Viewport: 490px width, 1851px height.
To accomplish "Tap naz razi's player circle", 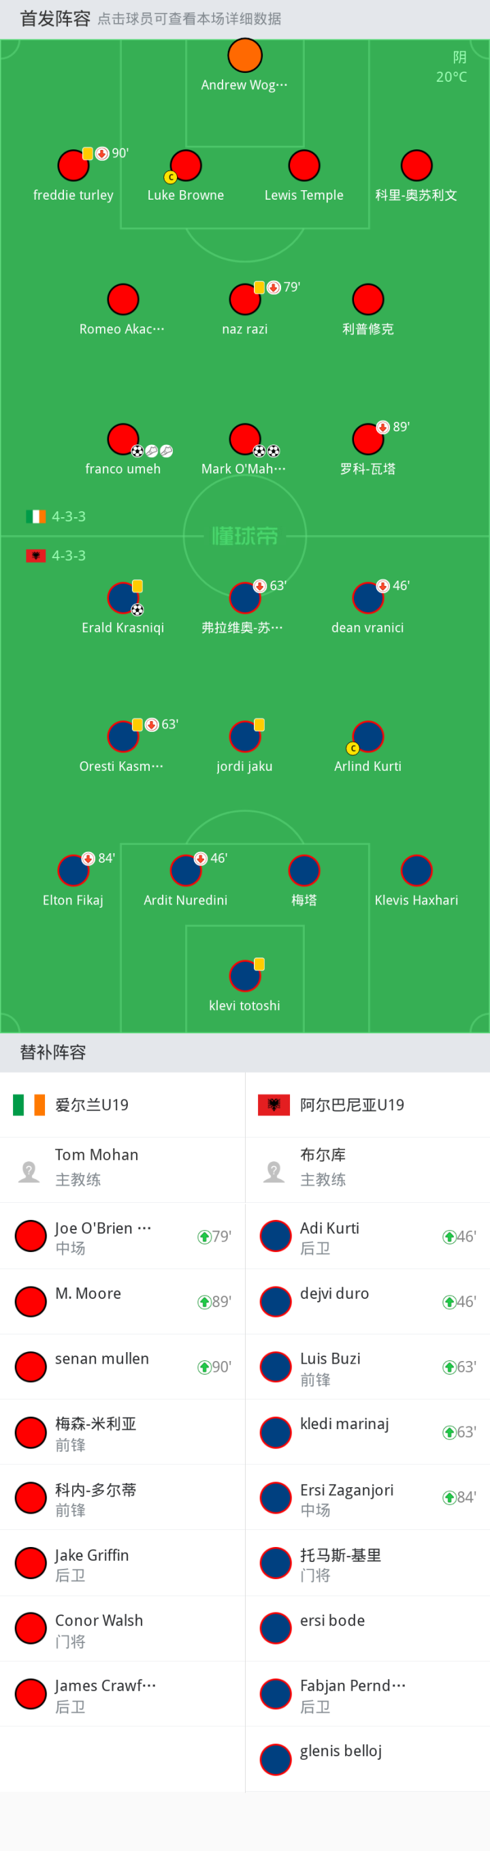I will tap(244, 300).
